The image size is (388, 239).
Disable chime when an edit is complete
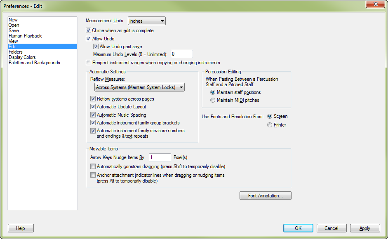pos(88,30)
